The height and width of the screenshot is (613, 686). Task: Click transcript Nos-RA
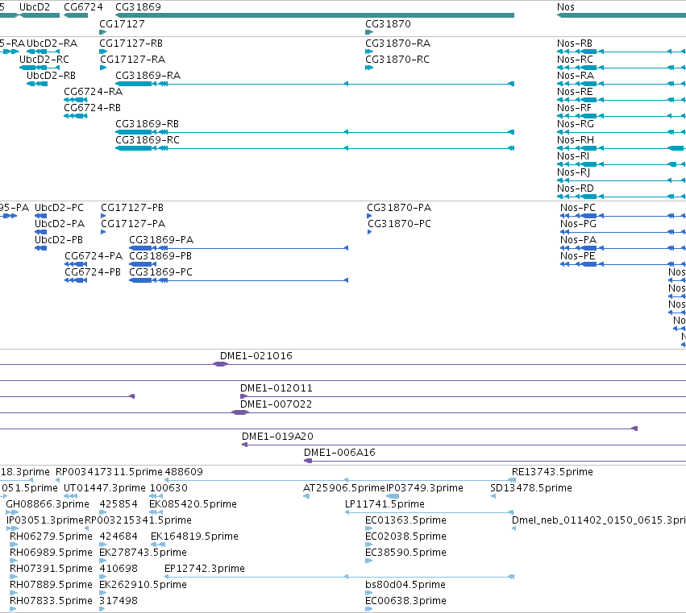[x=576, y=75]
